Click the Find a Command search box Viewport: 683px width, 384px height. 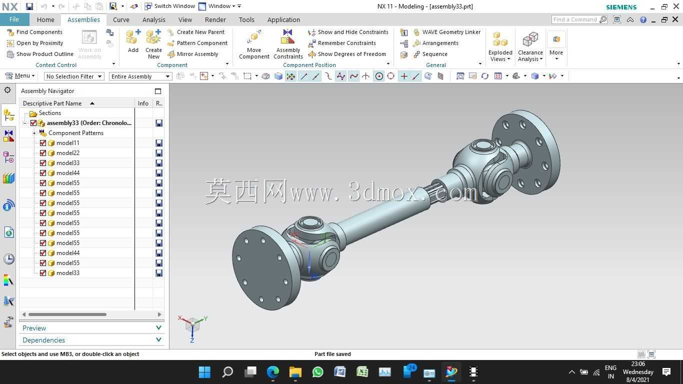coord(579,19)
